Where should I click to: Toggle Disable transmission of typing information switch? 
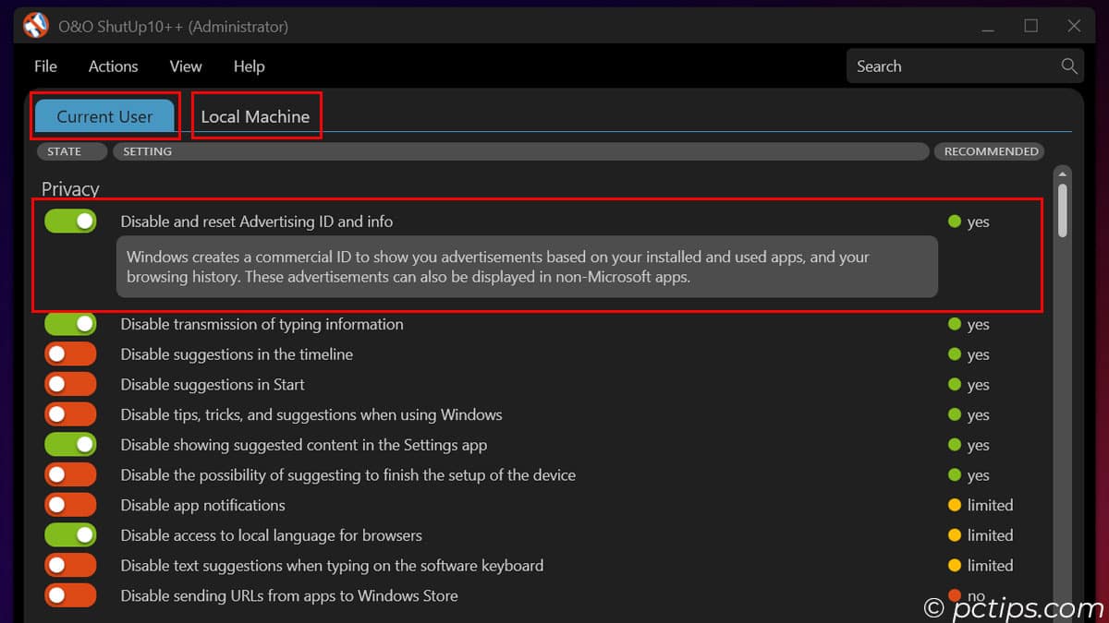[x=70, y=324]
